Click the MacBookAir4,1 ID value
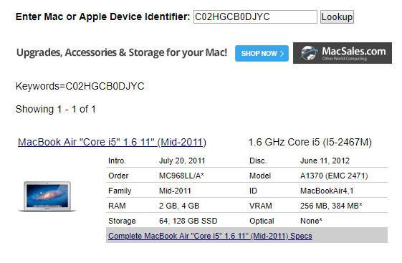Image resolution: width=402 pixels, height=263 pixels. pos(327,191)
